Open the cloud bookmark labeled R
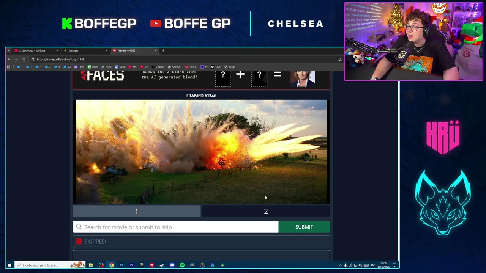Viewport: 486px width, 273px height. pyautogui.click(x=38, y=67)
